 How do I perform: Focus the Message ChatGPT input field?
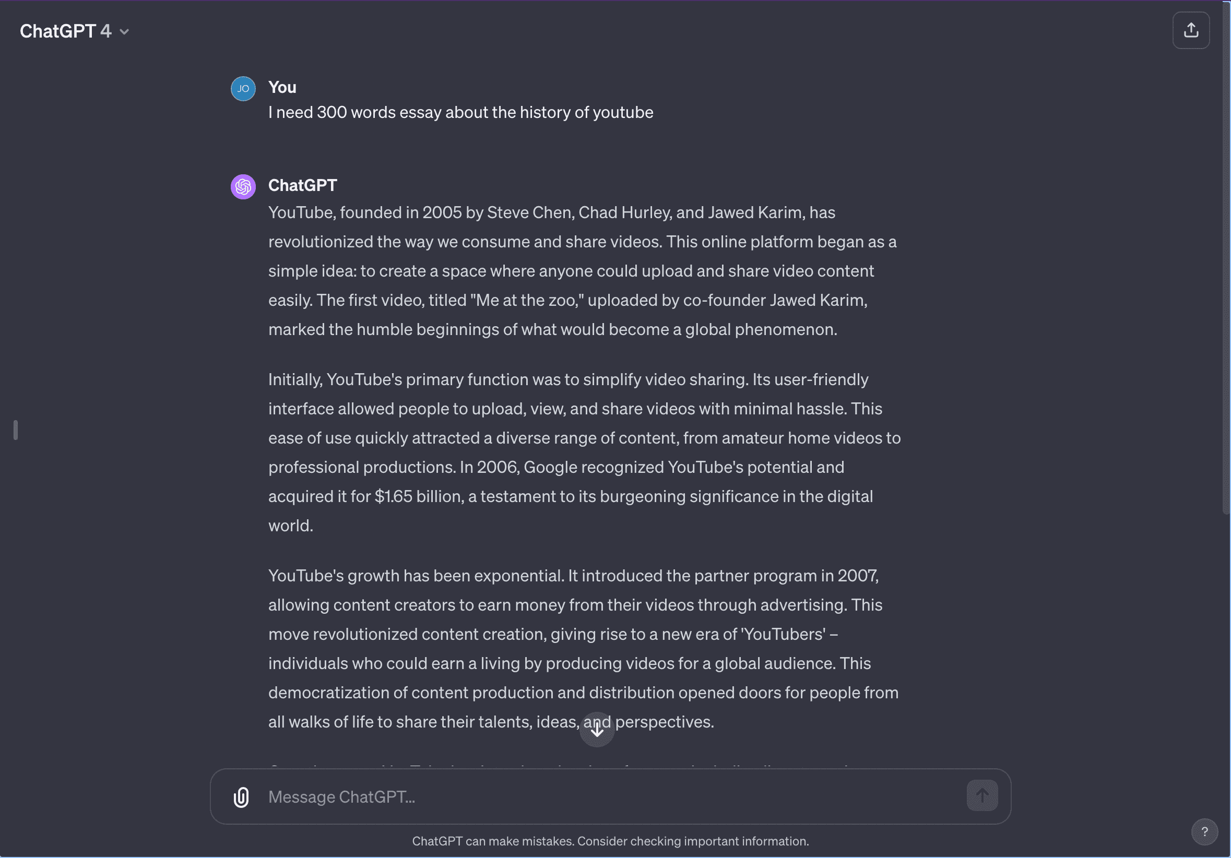pyautogui.click(x=590, y=797)
